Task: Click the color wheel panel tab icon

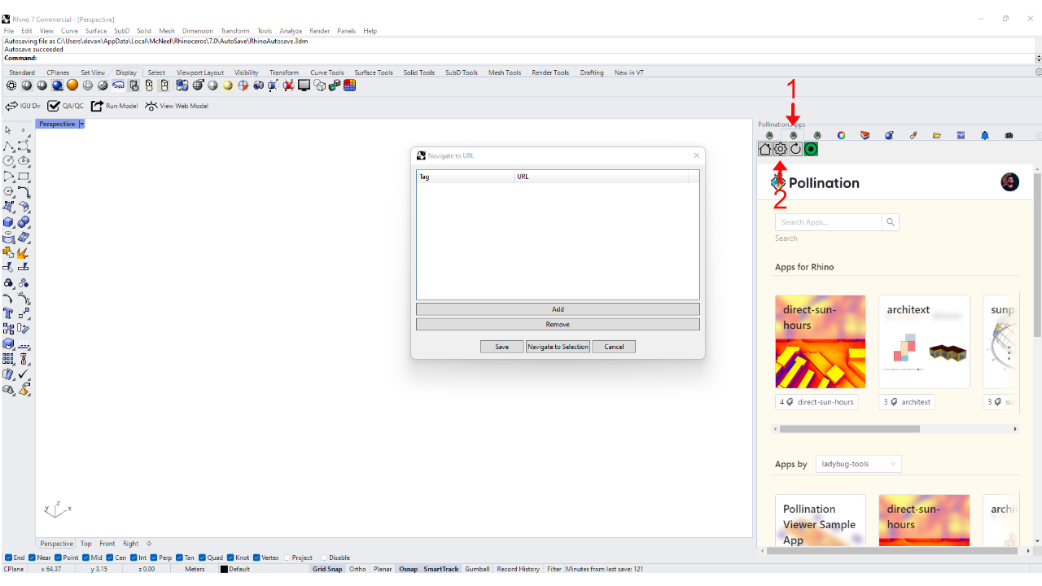Action: coord(841,135)
